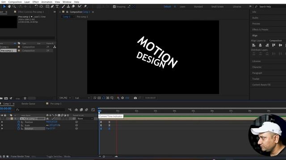Screen dimensions: 286x160
Task: Switch to the Render Queue tab
Action: pyautogui.click(x=28, y=104)
